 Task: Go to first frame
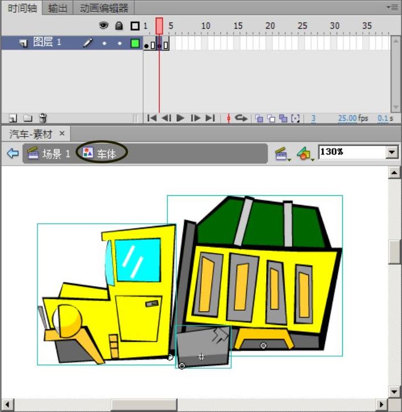pos(152,118)
